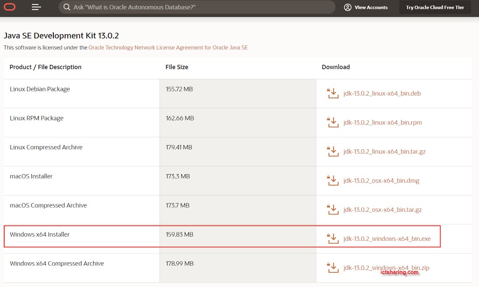Click the 155.72 MB file size
The image size is (479, 287).
[179, 89]
